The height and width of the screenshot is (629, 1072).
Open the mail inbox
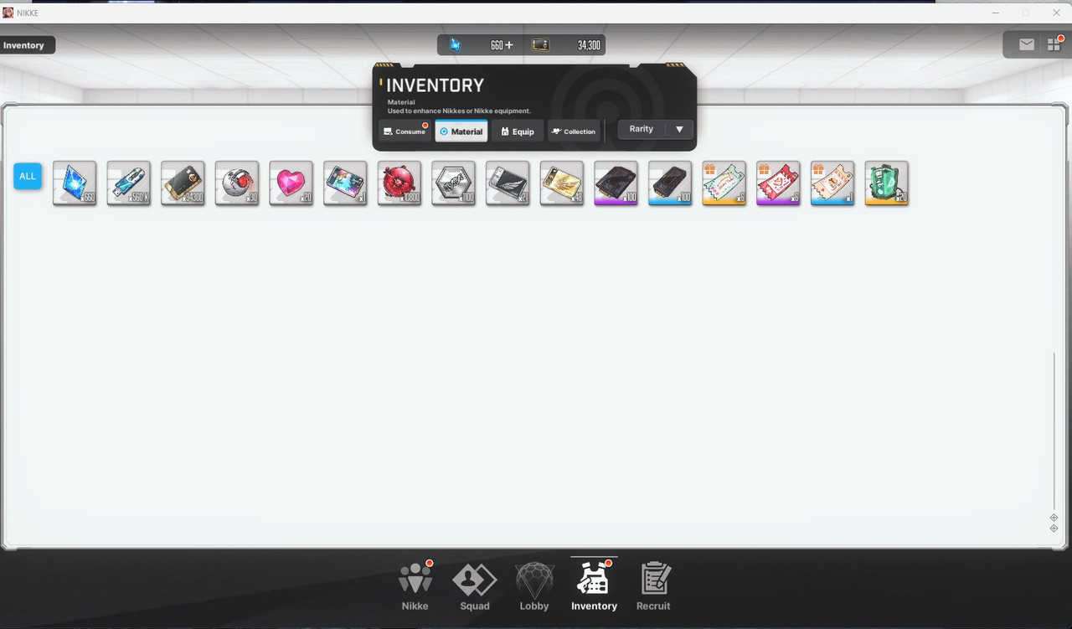coord(1027,45)
